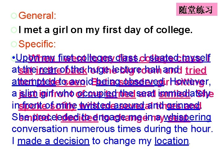Image resolution: width=223 pixels, height=167 pixels.
Task: Click the underlined phrase 'being observed'
Action: 130,82
